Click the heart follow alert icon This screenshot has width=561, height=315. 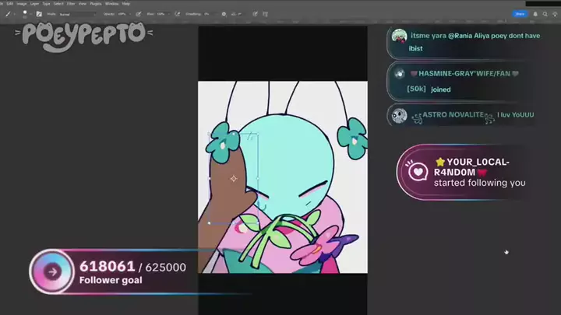coord(418,171)
